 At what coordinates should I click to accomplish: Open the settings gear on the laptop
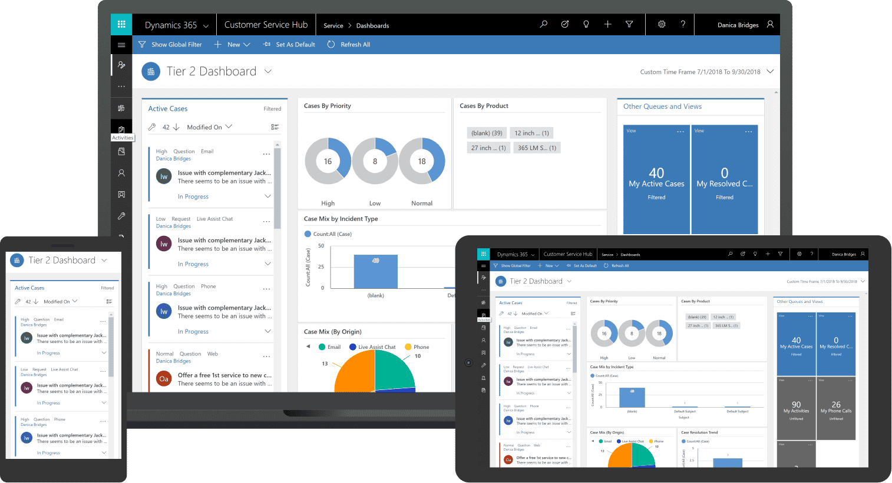(662, 24)
